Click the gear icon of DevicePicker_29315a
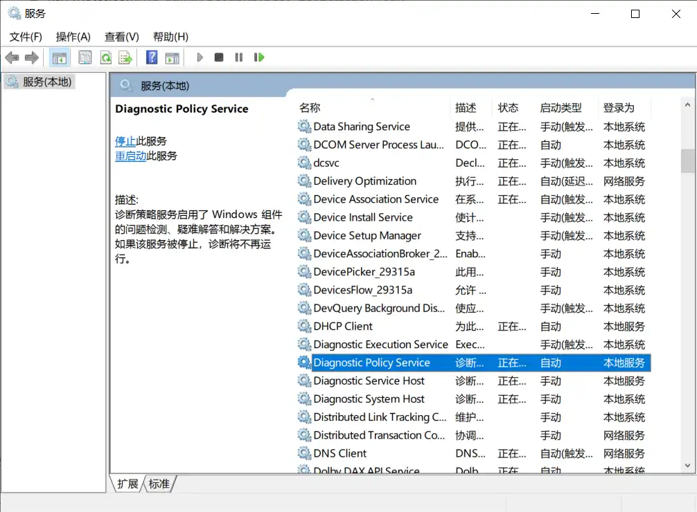This screenshot has height=512, width=697. (x=304, y=272)
